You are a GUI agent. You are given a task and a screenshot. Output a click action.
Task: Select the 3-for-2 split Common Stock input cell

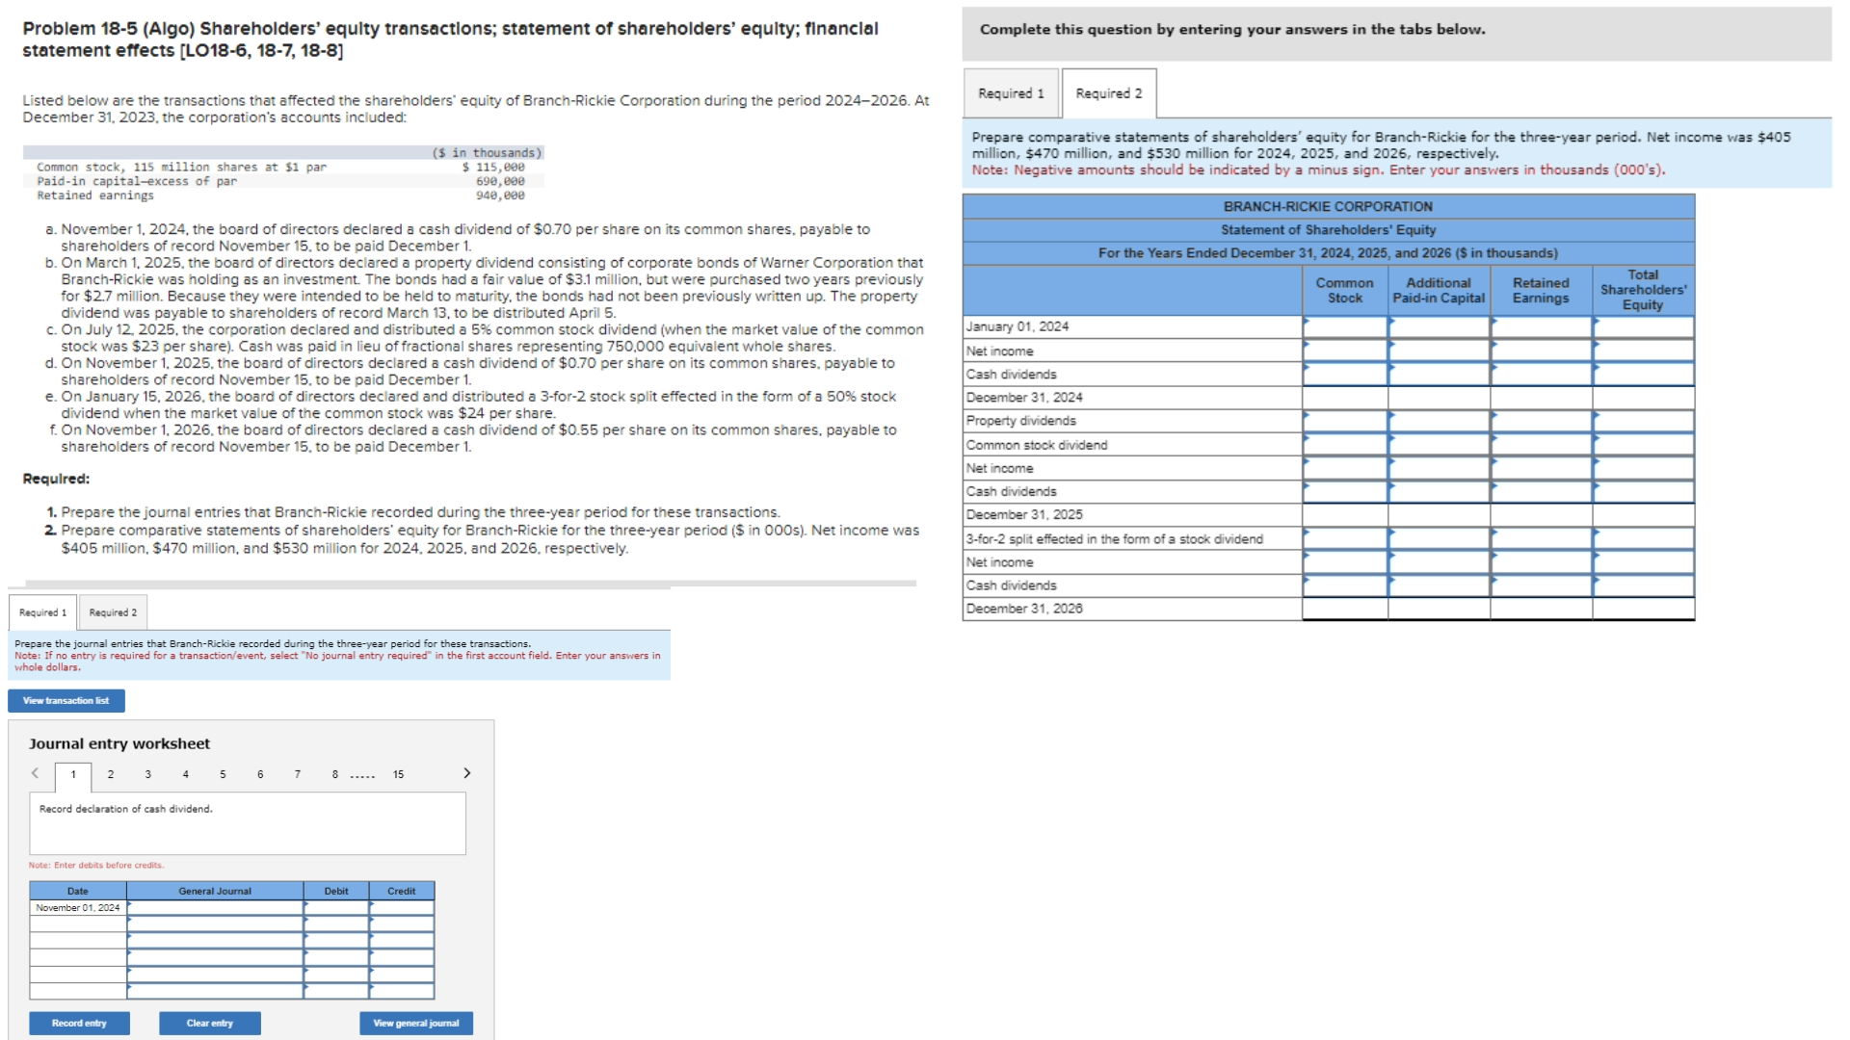1344,538
